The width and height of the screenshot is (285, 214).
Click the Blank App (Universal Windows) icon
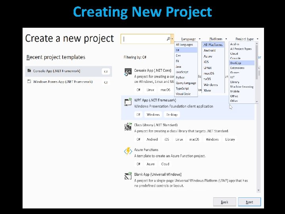click(x=128, y=176)
